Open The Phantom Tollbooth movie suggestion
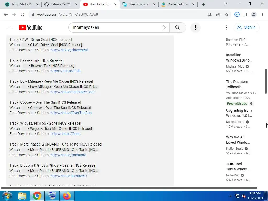Viewport: 268px width, 201px height. click(237, 84)
